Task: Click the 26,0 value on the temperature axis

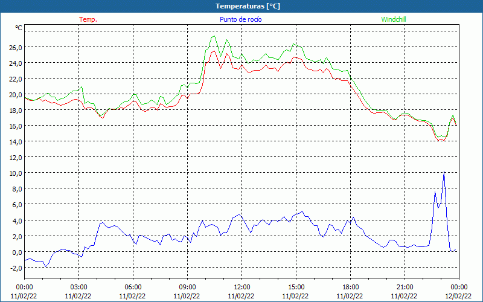Action: pyautogui.click(x=14, y=47)
